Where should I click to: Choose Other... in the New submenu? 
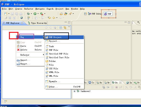[x=64, y=87]
